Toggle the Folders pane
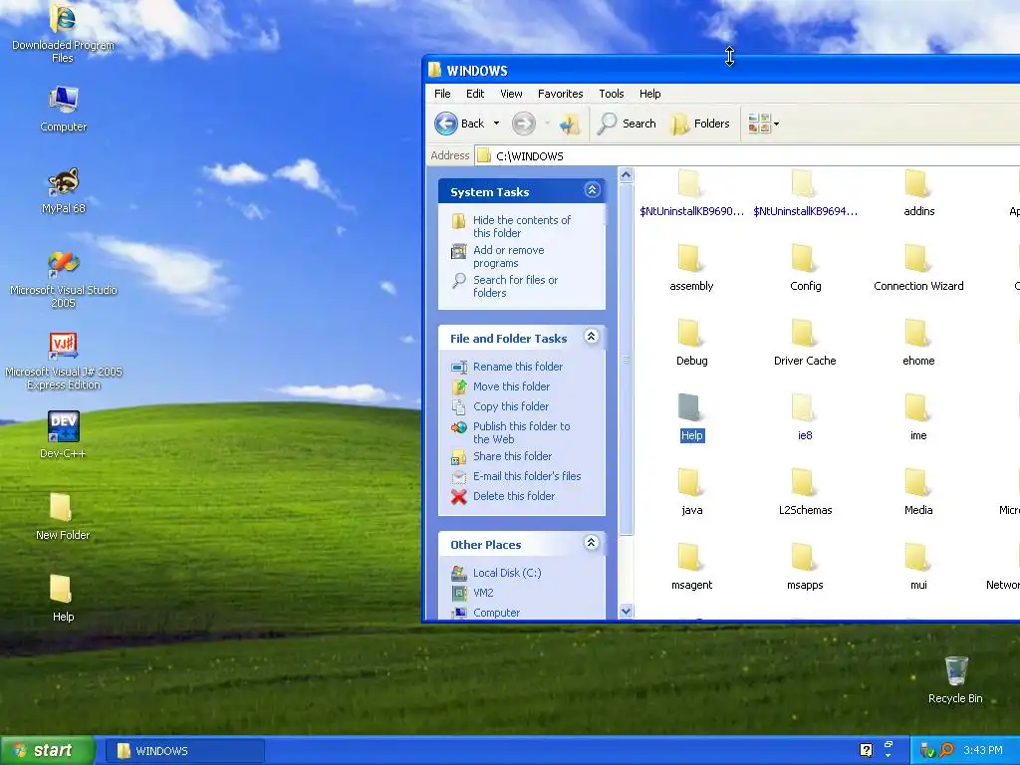Viewport: 1020px width, 765px height. (x=700, y=124)
